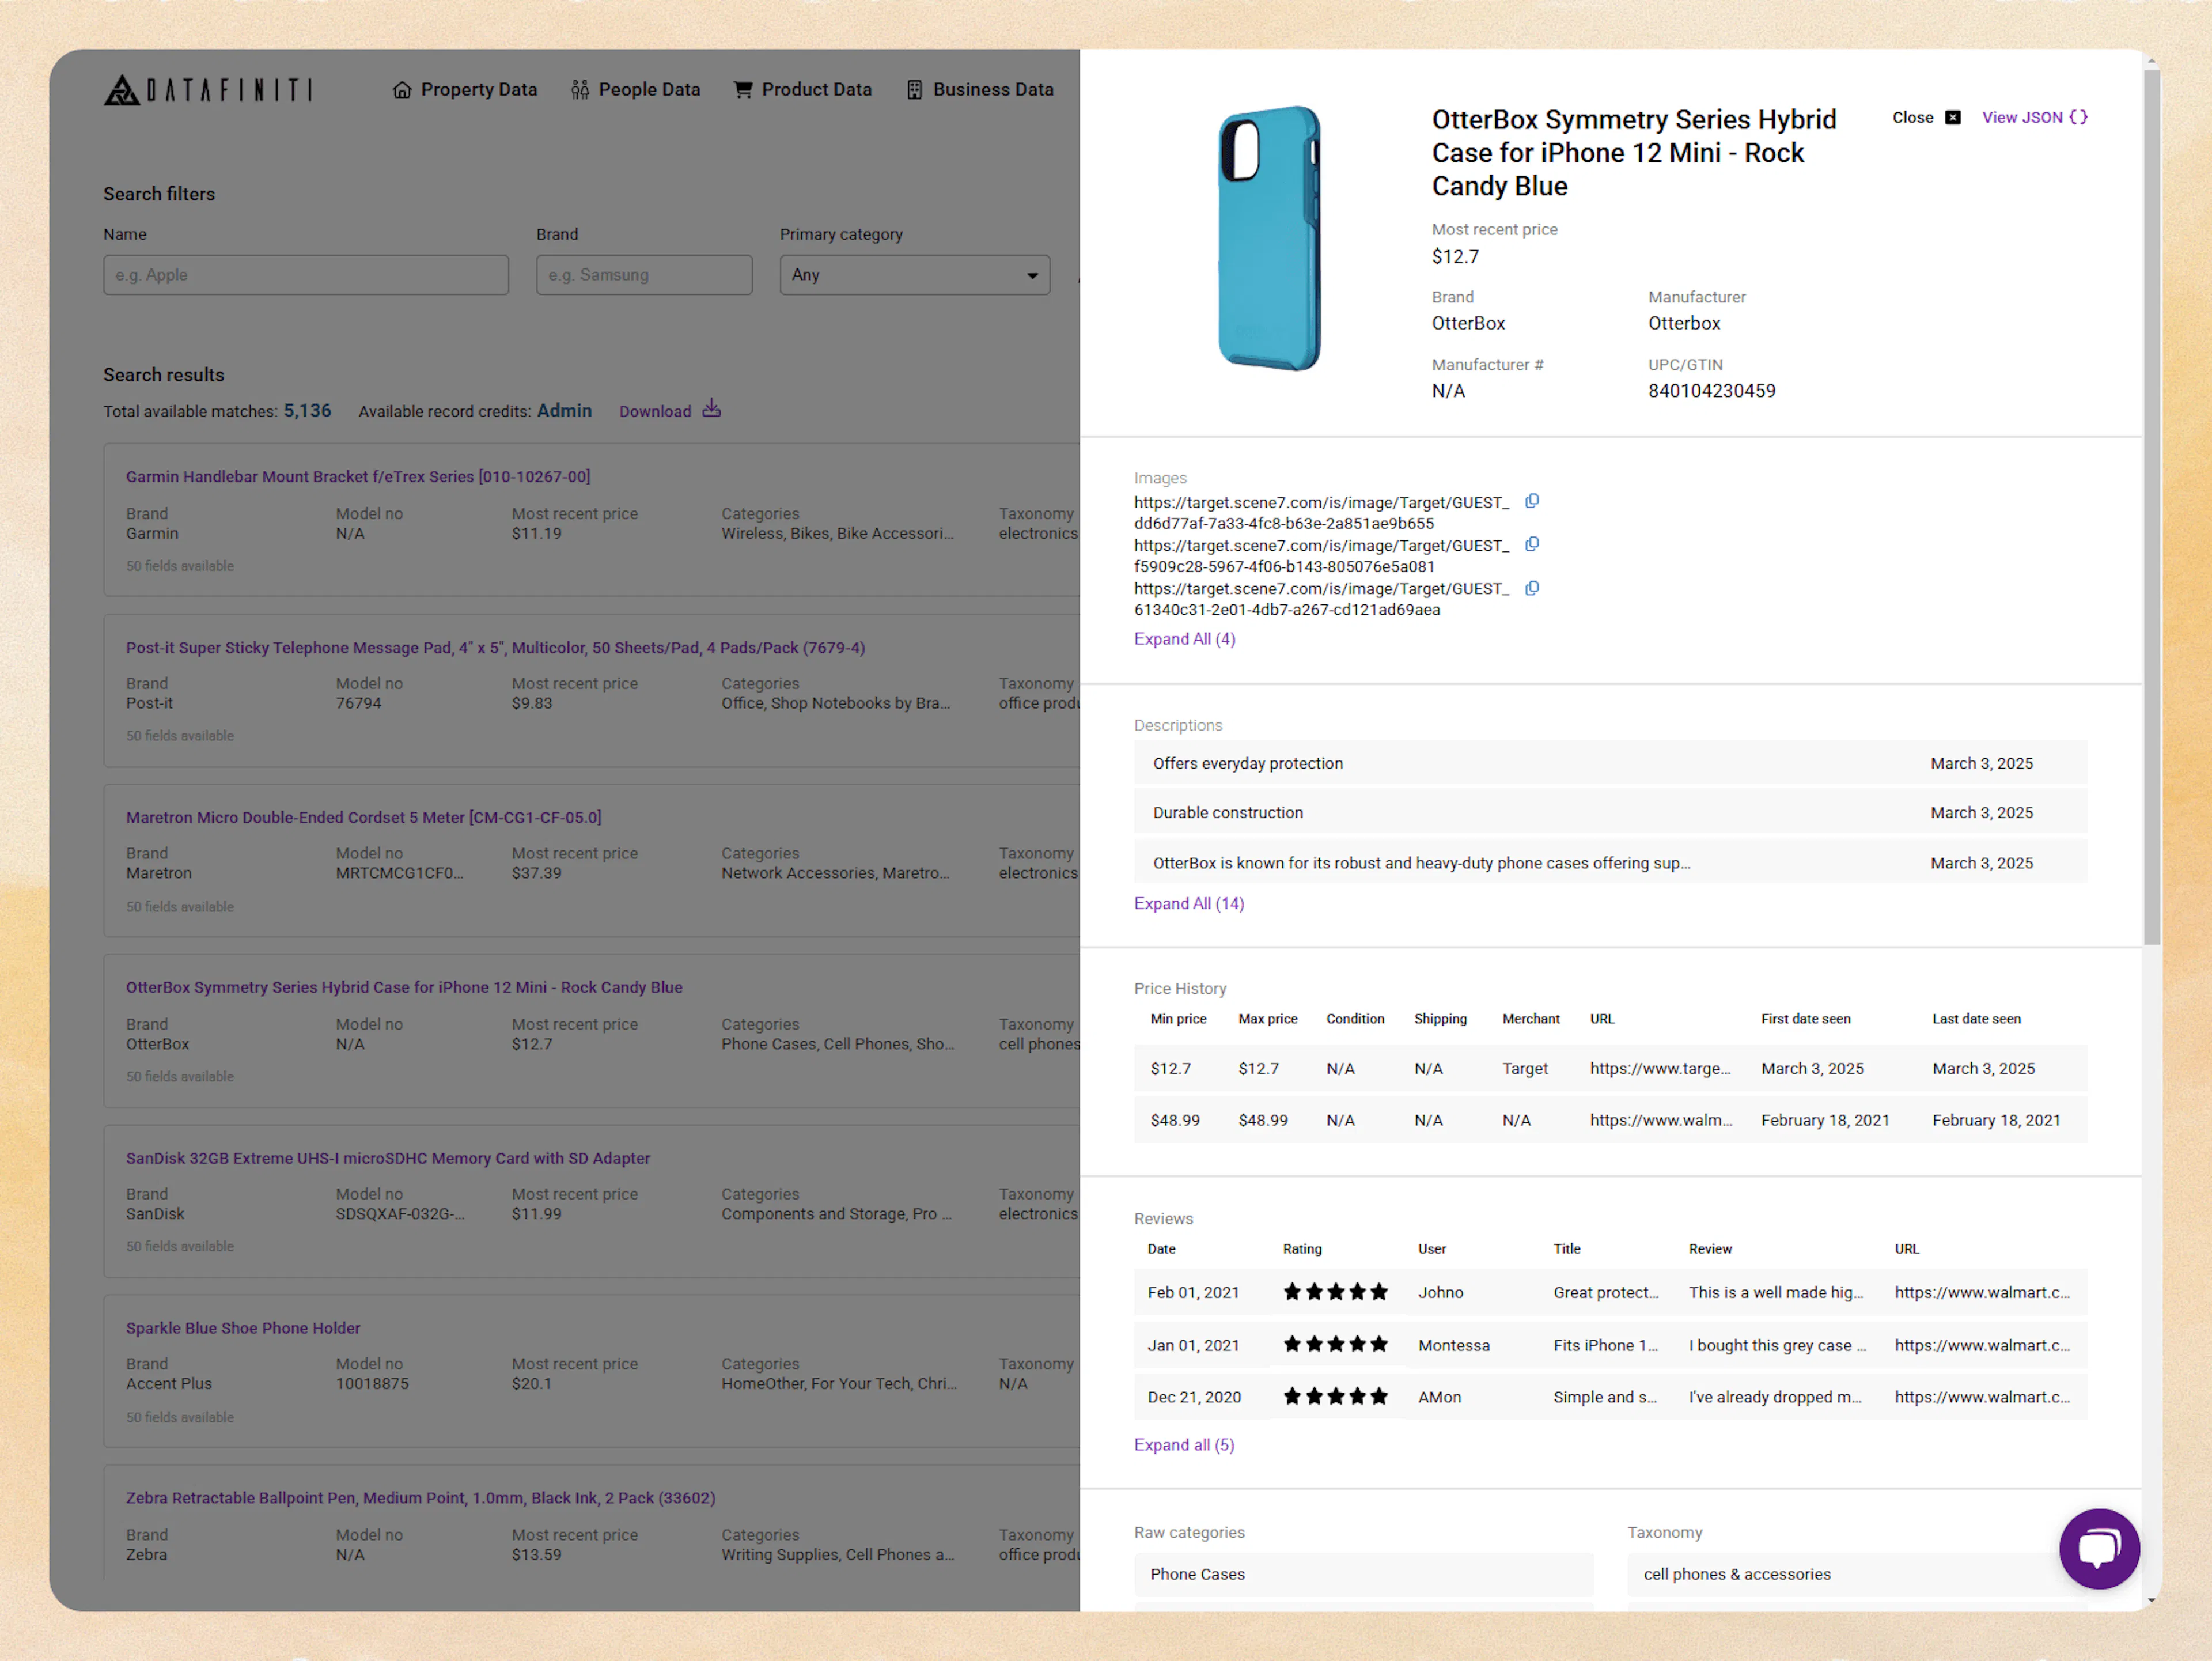Open the Garmin Handlebar Mount Bracket listing
The height and width of the screenshot is (1661, 2212).
click(358, 476)
